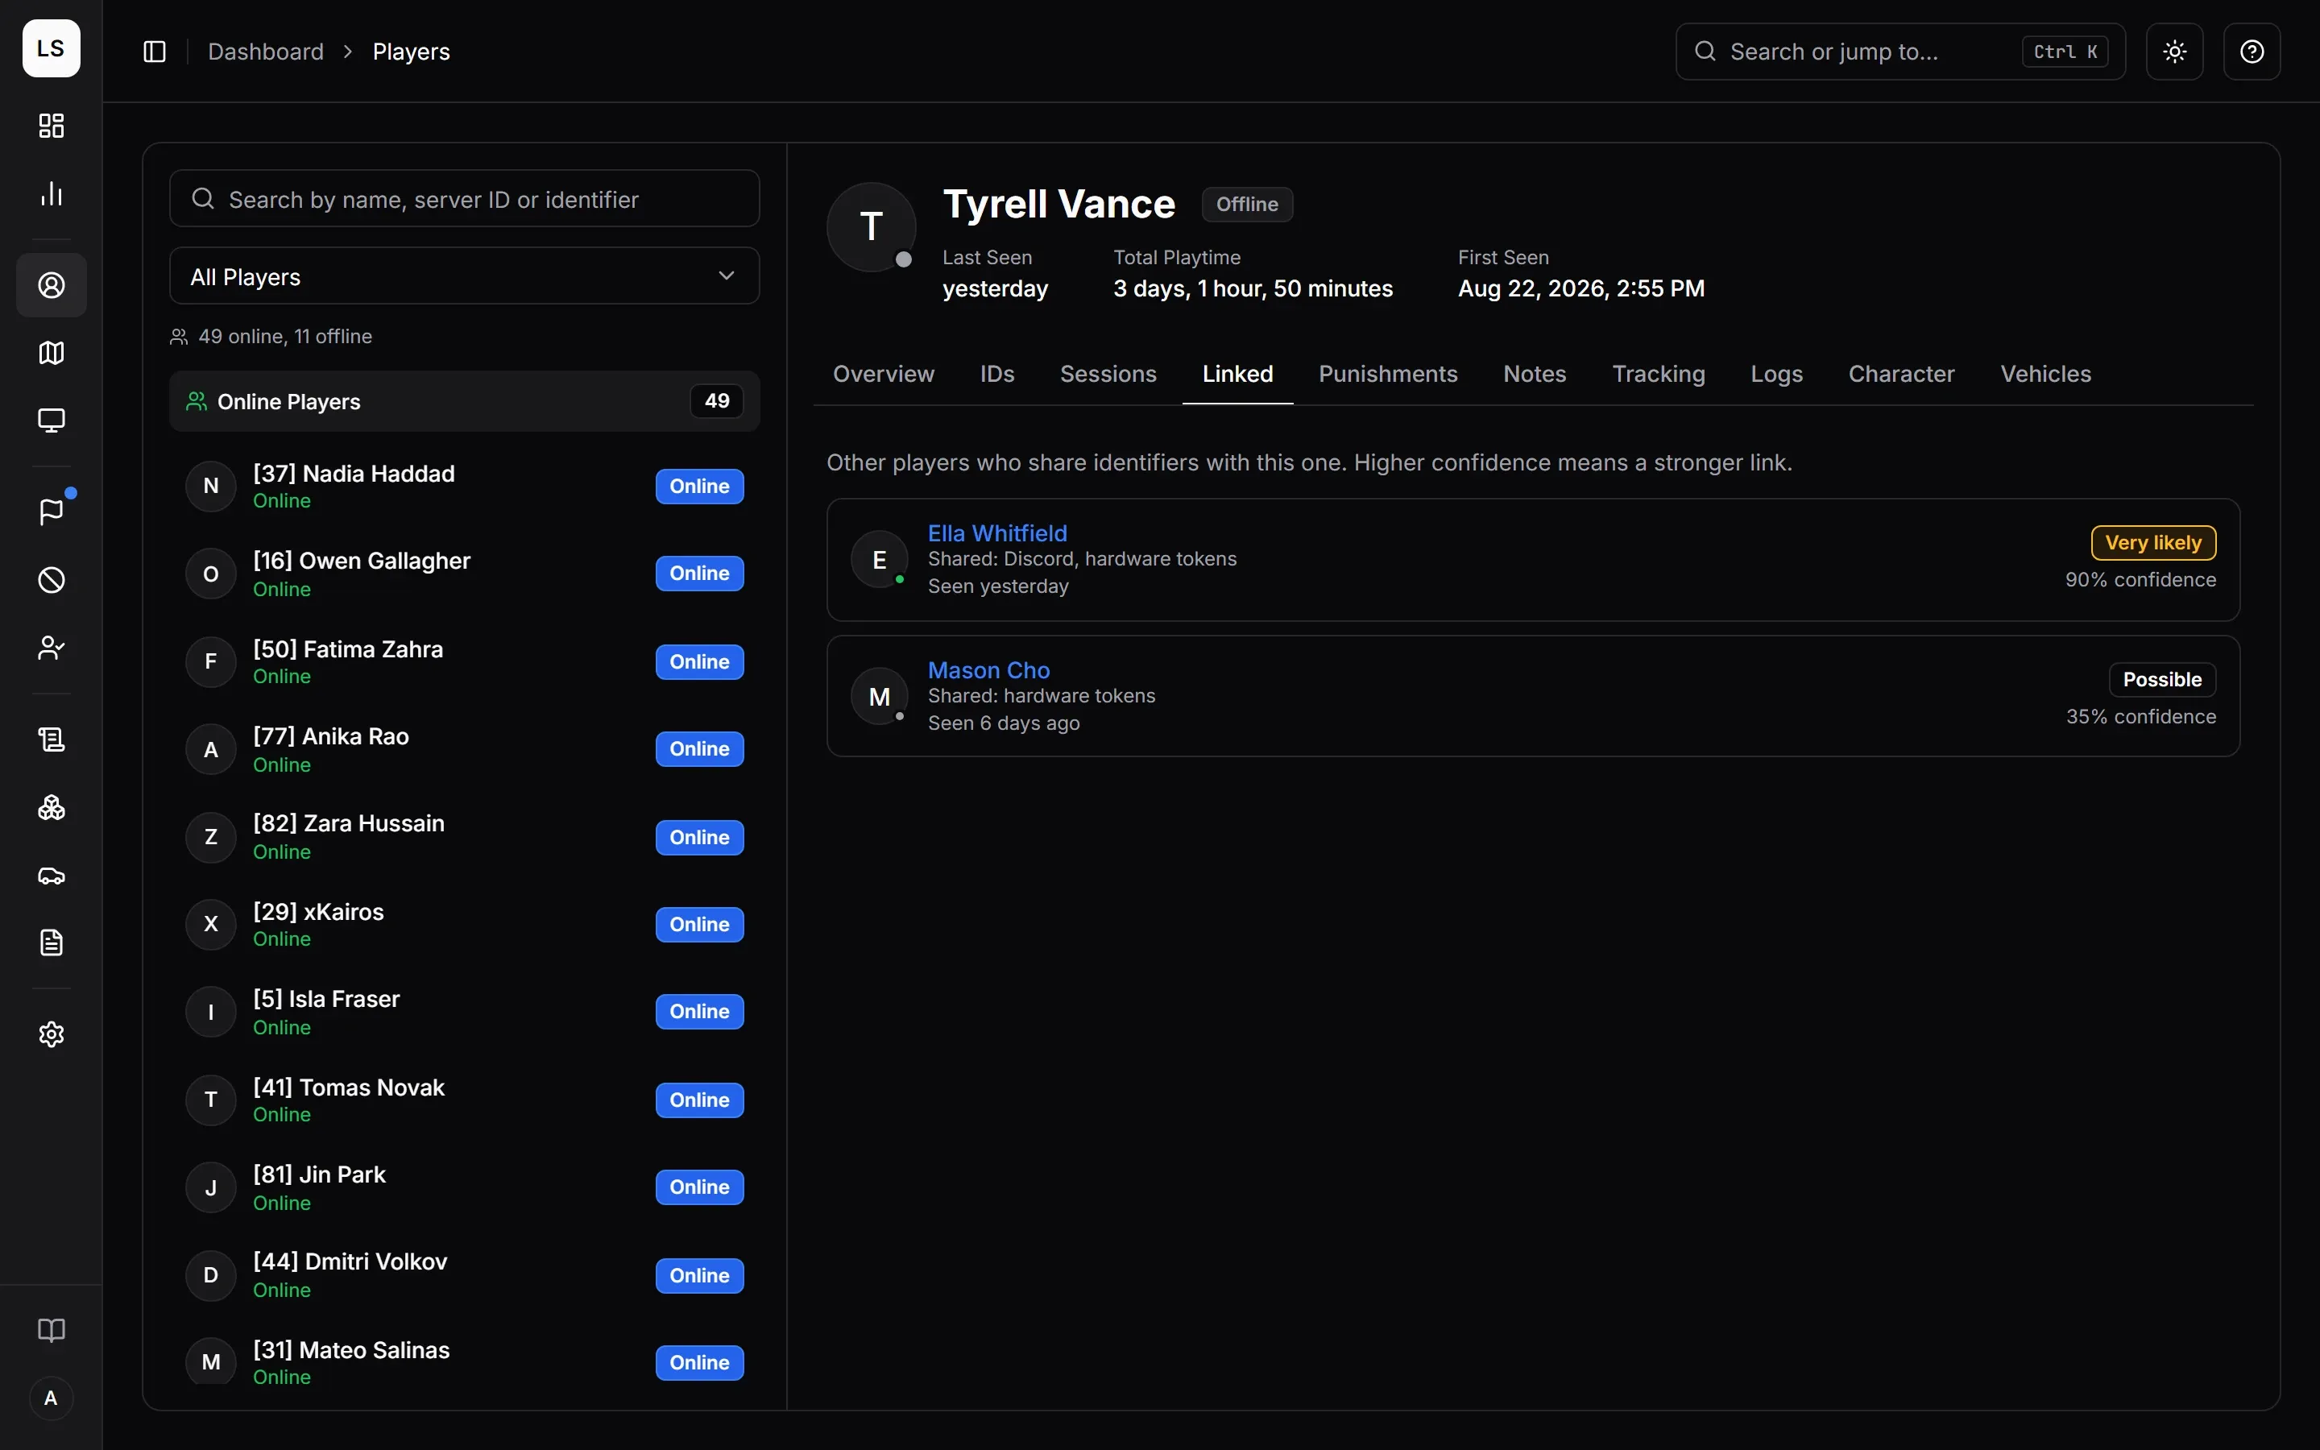Open the document file sidebar icon
This screenshot has height=1450, width=2320.
[51, 942]
